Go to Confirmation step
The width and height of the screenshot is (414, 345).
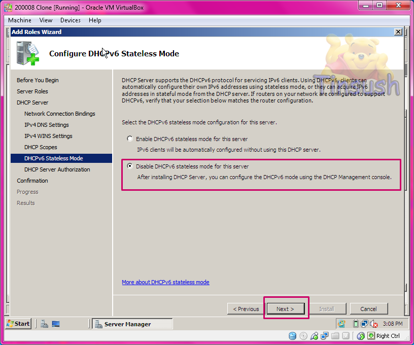pyautogui.click(x=32, y=181)
